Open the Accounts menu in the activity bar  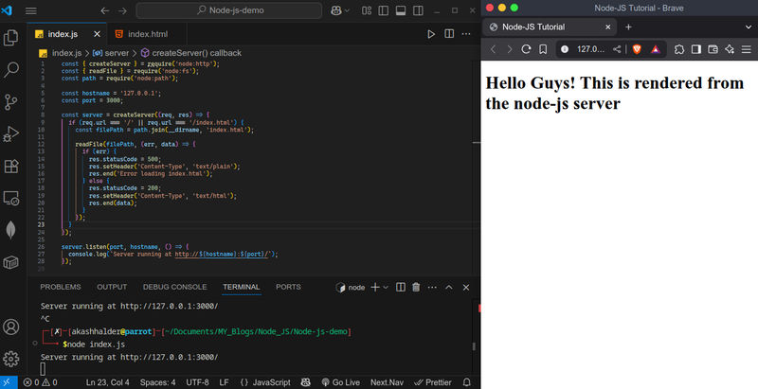click(10, 327)
